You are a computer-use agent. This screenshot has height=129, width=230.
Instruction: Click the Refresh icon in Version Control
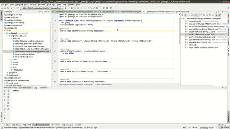(x=5, y=91)
